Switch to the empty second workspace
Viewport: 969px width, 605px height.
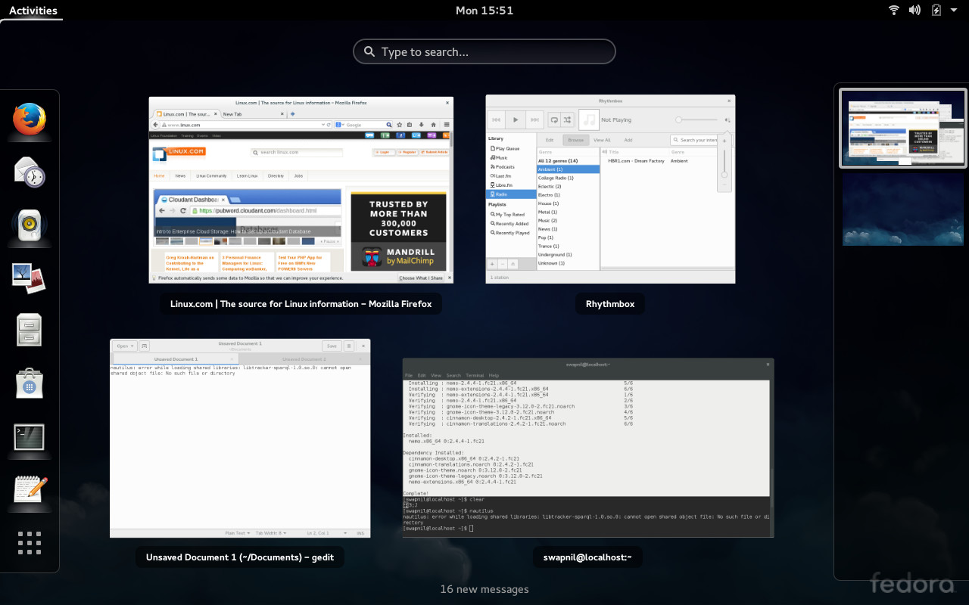pyautogui.click(x=903, y=209)
